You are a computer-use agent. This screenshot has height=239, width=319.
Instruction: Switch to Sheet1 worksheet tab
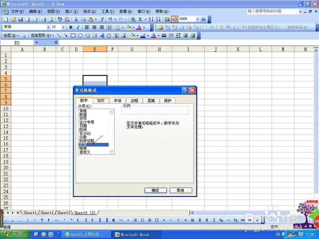pos(30,213)
